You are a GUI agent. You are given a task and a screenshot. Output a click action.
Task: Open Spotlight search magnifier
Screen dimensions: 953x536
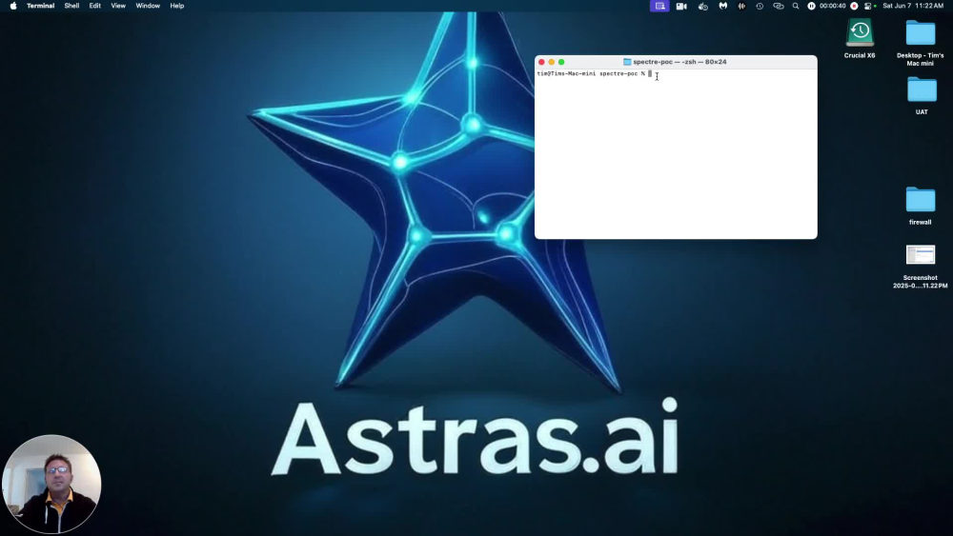click(x=796, y=6)
